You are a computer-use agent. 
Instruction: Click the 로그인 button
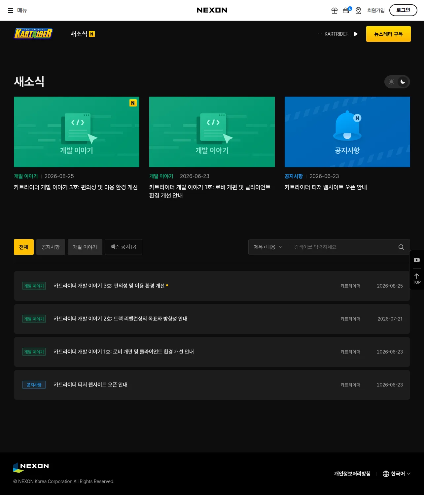(x=403, y=10)
